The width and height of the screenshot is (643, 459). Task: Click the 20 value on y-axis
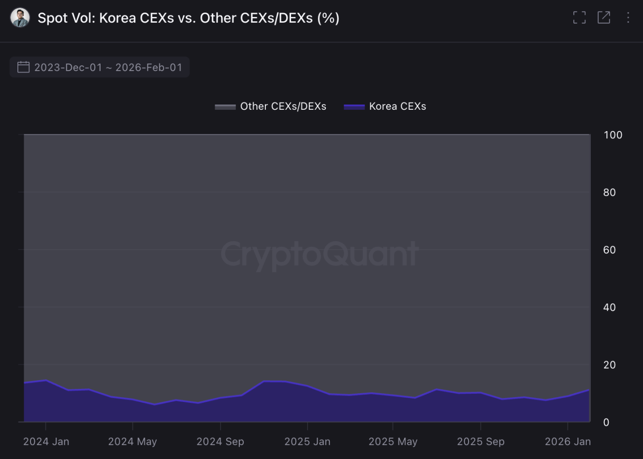[609, 365]
